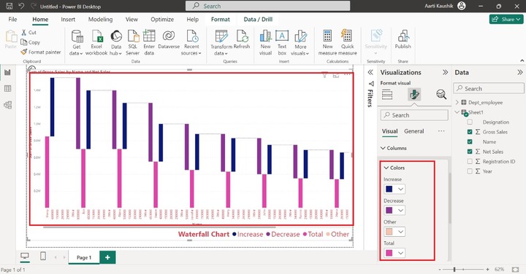The image size is (526, 274).
Task: Create a New measure
Action: [327, 42]
